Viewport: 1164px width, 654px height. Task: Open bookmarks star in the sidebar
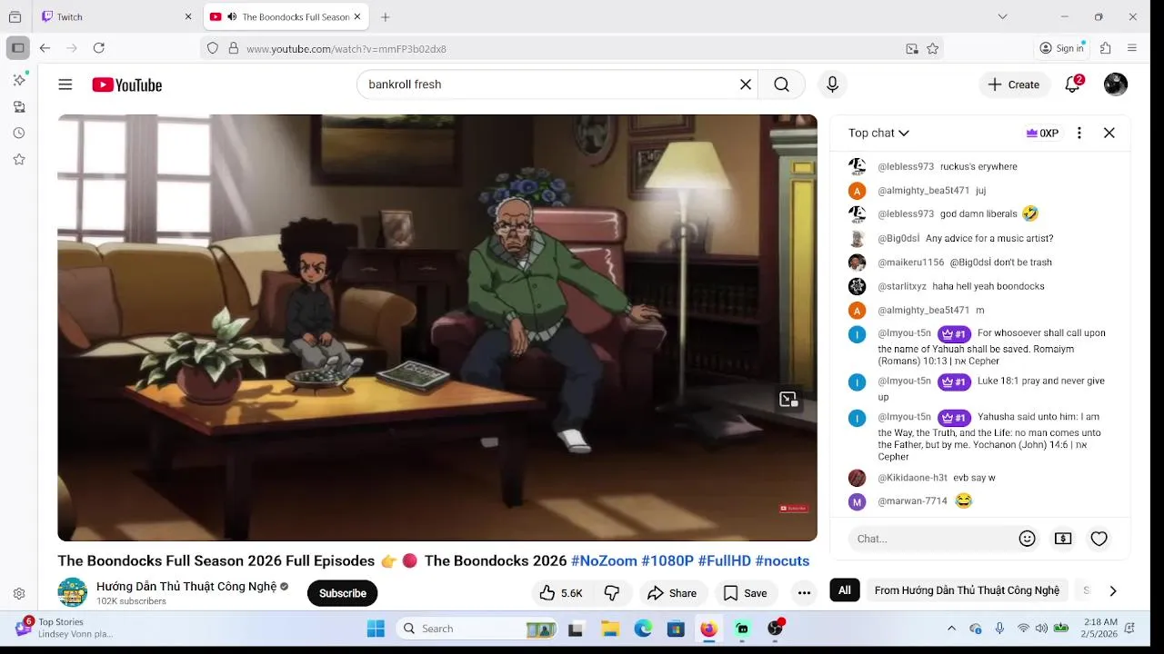19,159
